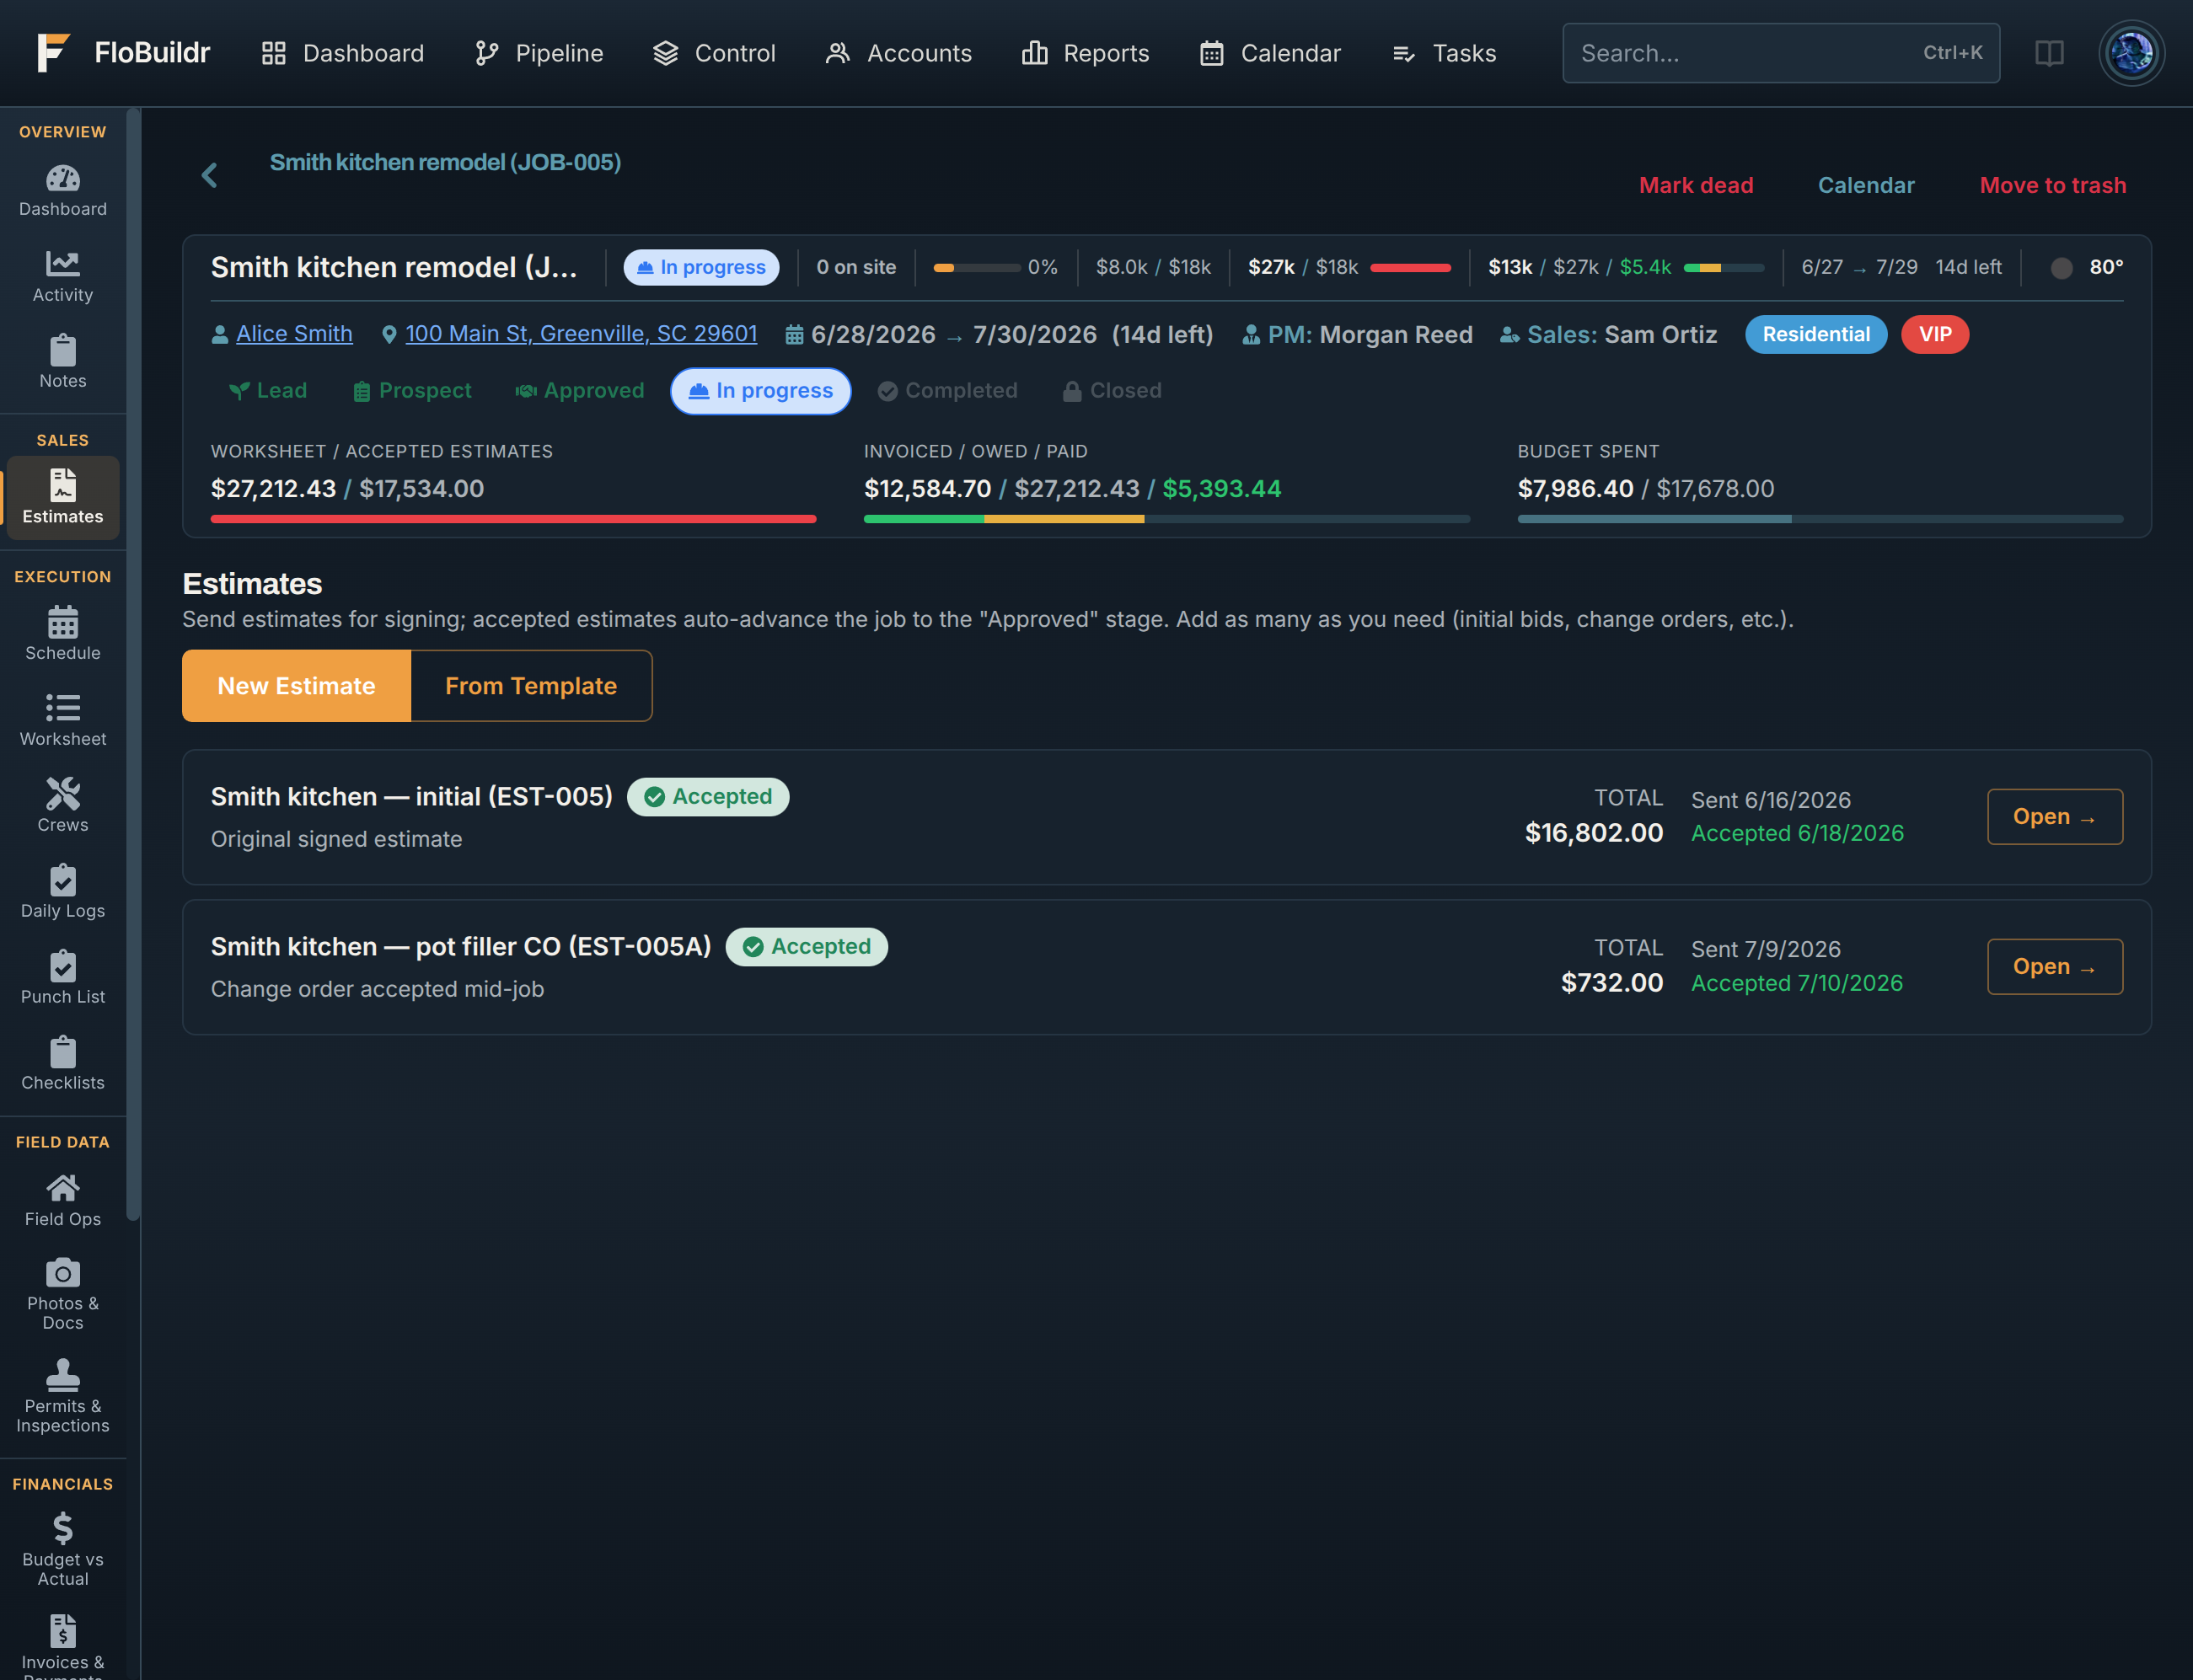Click the $16,802.00 total
The height and width of the screenshot is (1680, 2193).
(x=1594, y=833)
